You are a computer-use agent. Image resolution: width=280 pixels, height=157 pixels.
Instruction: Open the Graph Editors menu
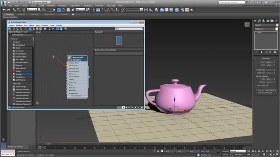pos(75,6)
